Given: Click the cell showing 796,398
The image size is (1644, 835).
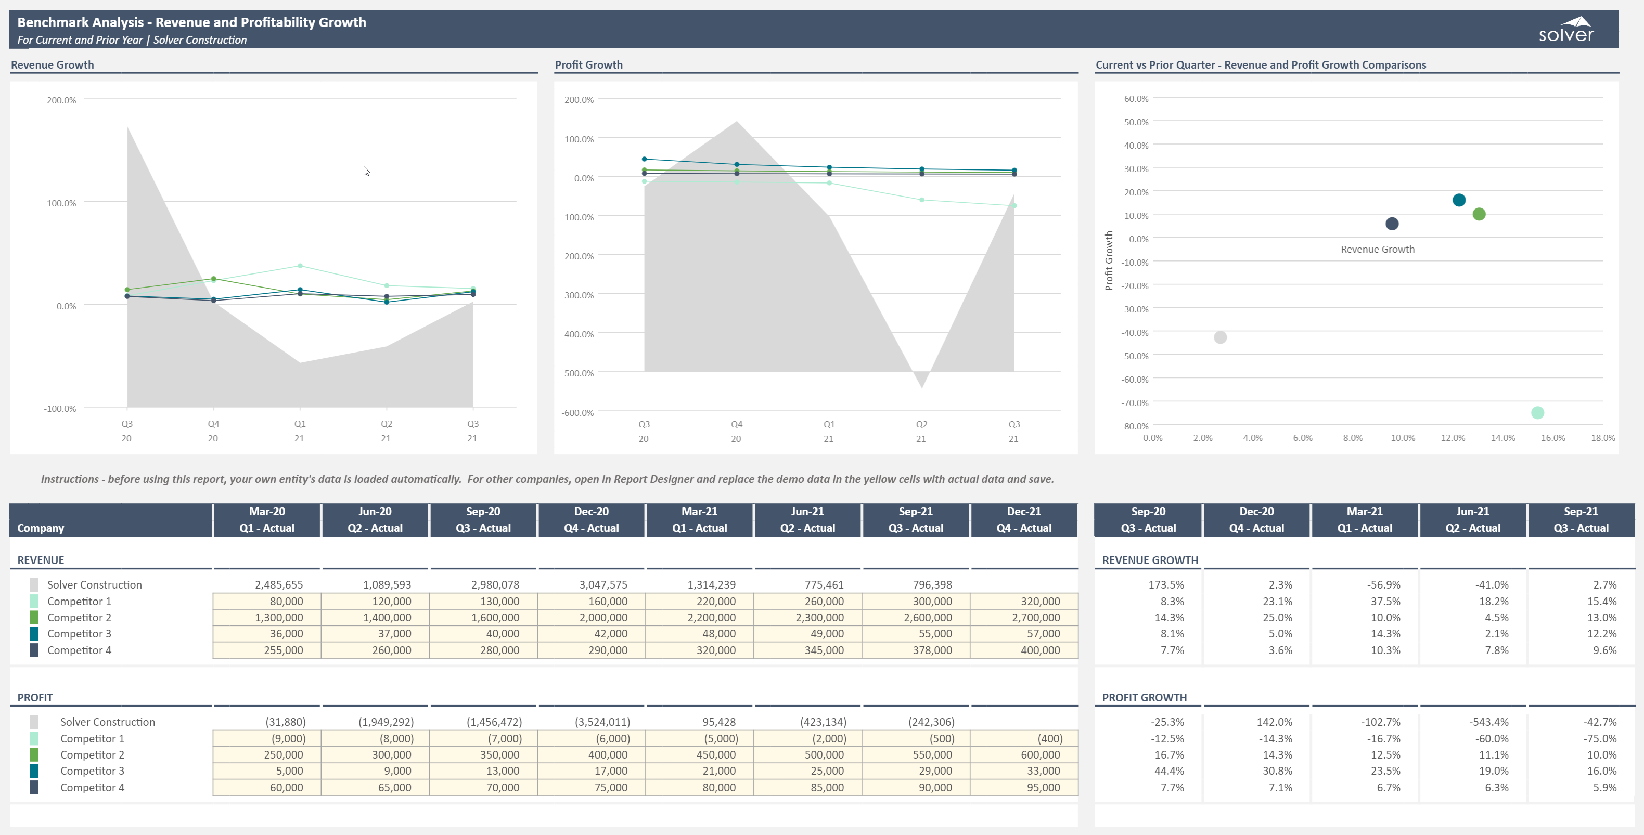Looking at the screenshot, I should pos(917,584).
